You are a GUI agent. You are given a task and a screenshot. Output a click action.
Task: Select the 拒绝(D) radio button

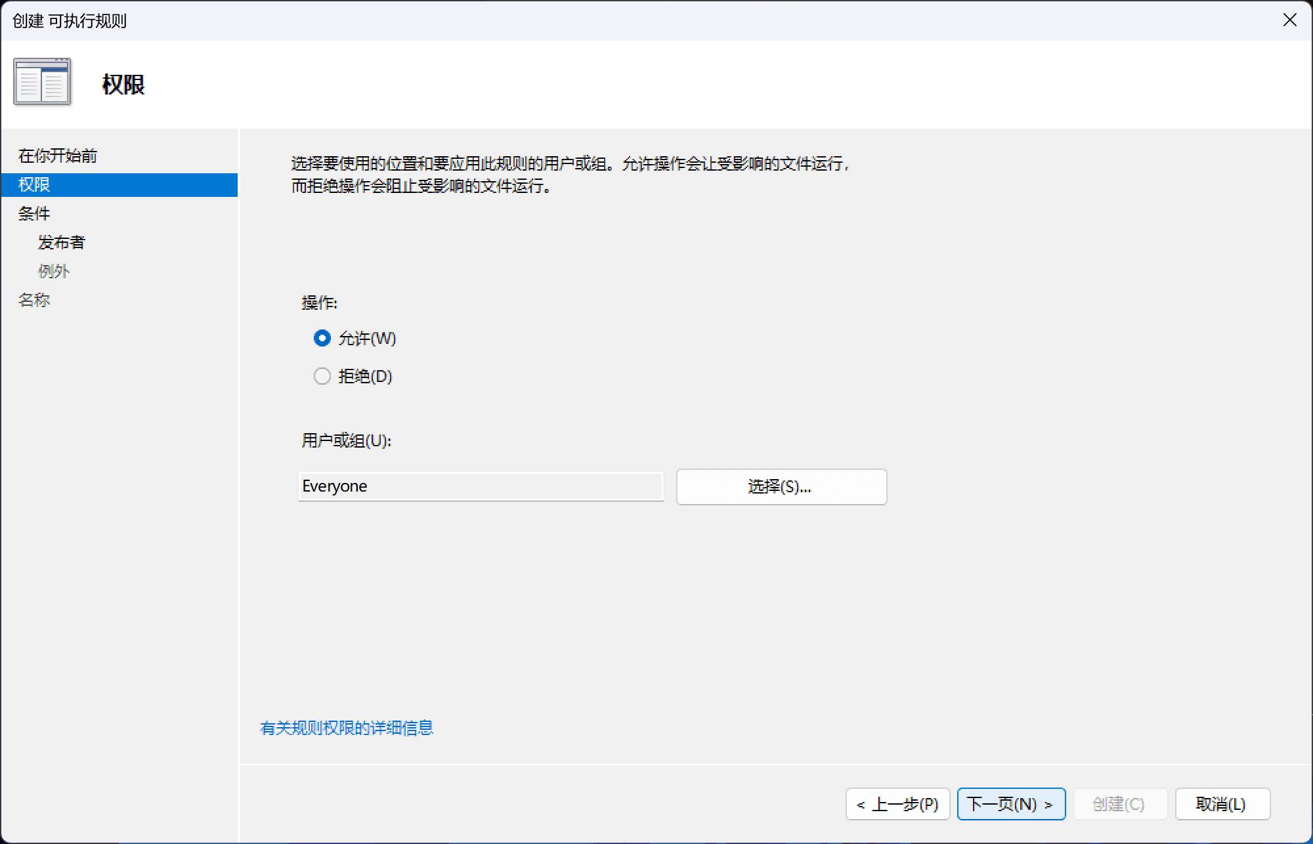click(x=322, y=377)
